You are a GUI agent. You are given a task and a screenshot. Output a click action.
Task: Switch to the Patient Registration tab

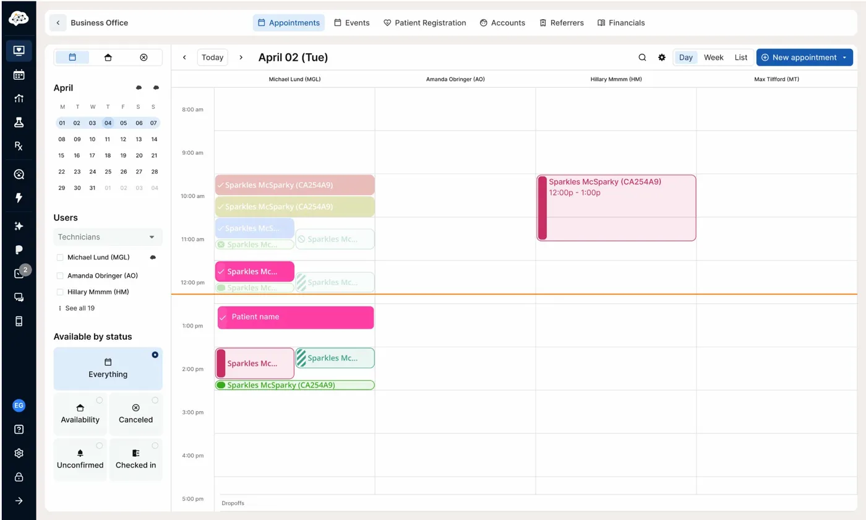(424, 23)
